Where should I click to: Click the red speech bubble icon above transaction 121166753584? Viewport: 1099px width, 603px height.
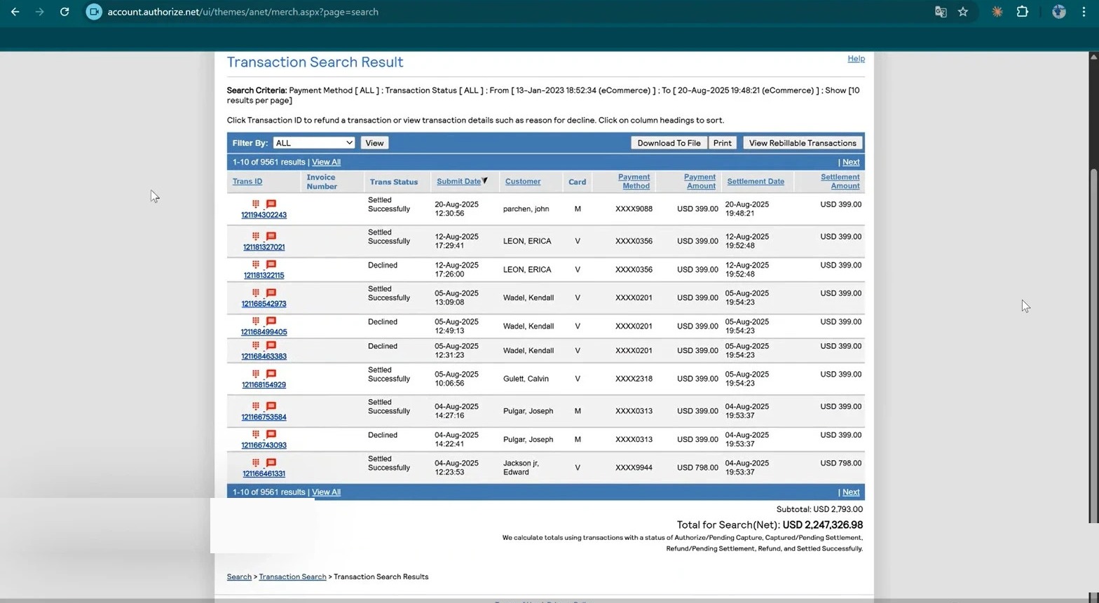tap(271, 406)
